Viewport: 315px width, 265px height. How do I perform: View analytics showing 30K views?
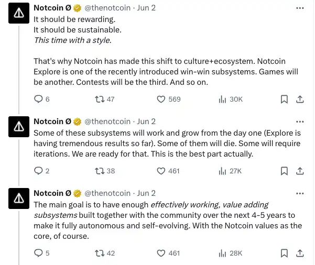(222, 99)
